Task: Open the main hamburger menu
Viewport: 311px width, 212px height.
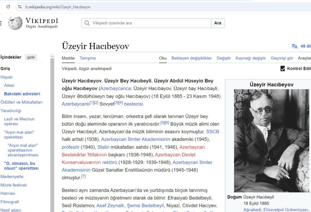Action: [x=1, y=23]
